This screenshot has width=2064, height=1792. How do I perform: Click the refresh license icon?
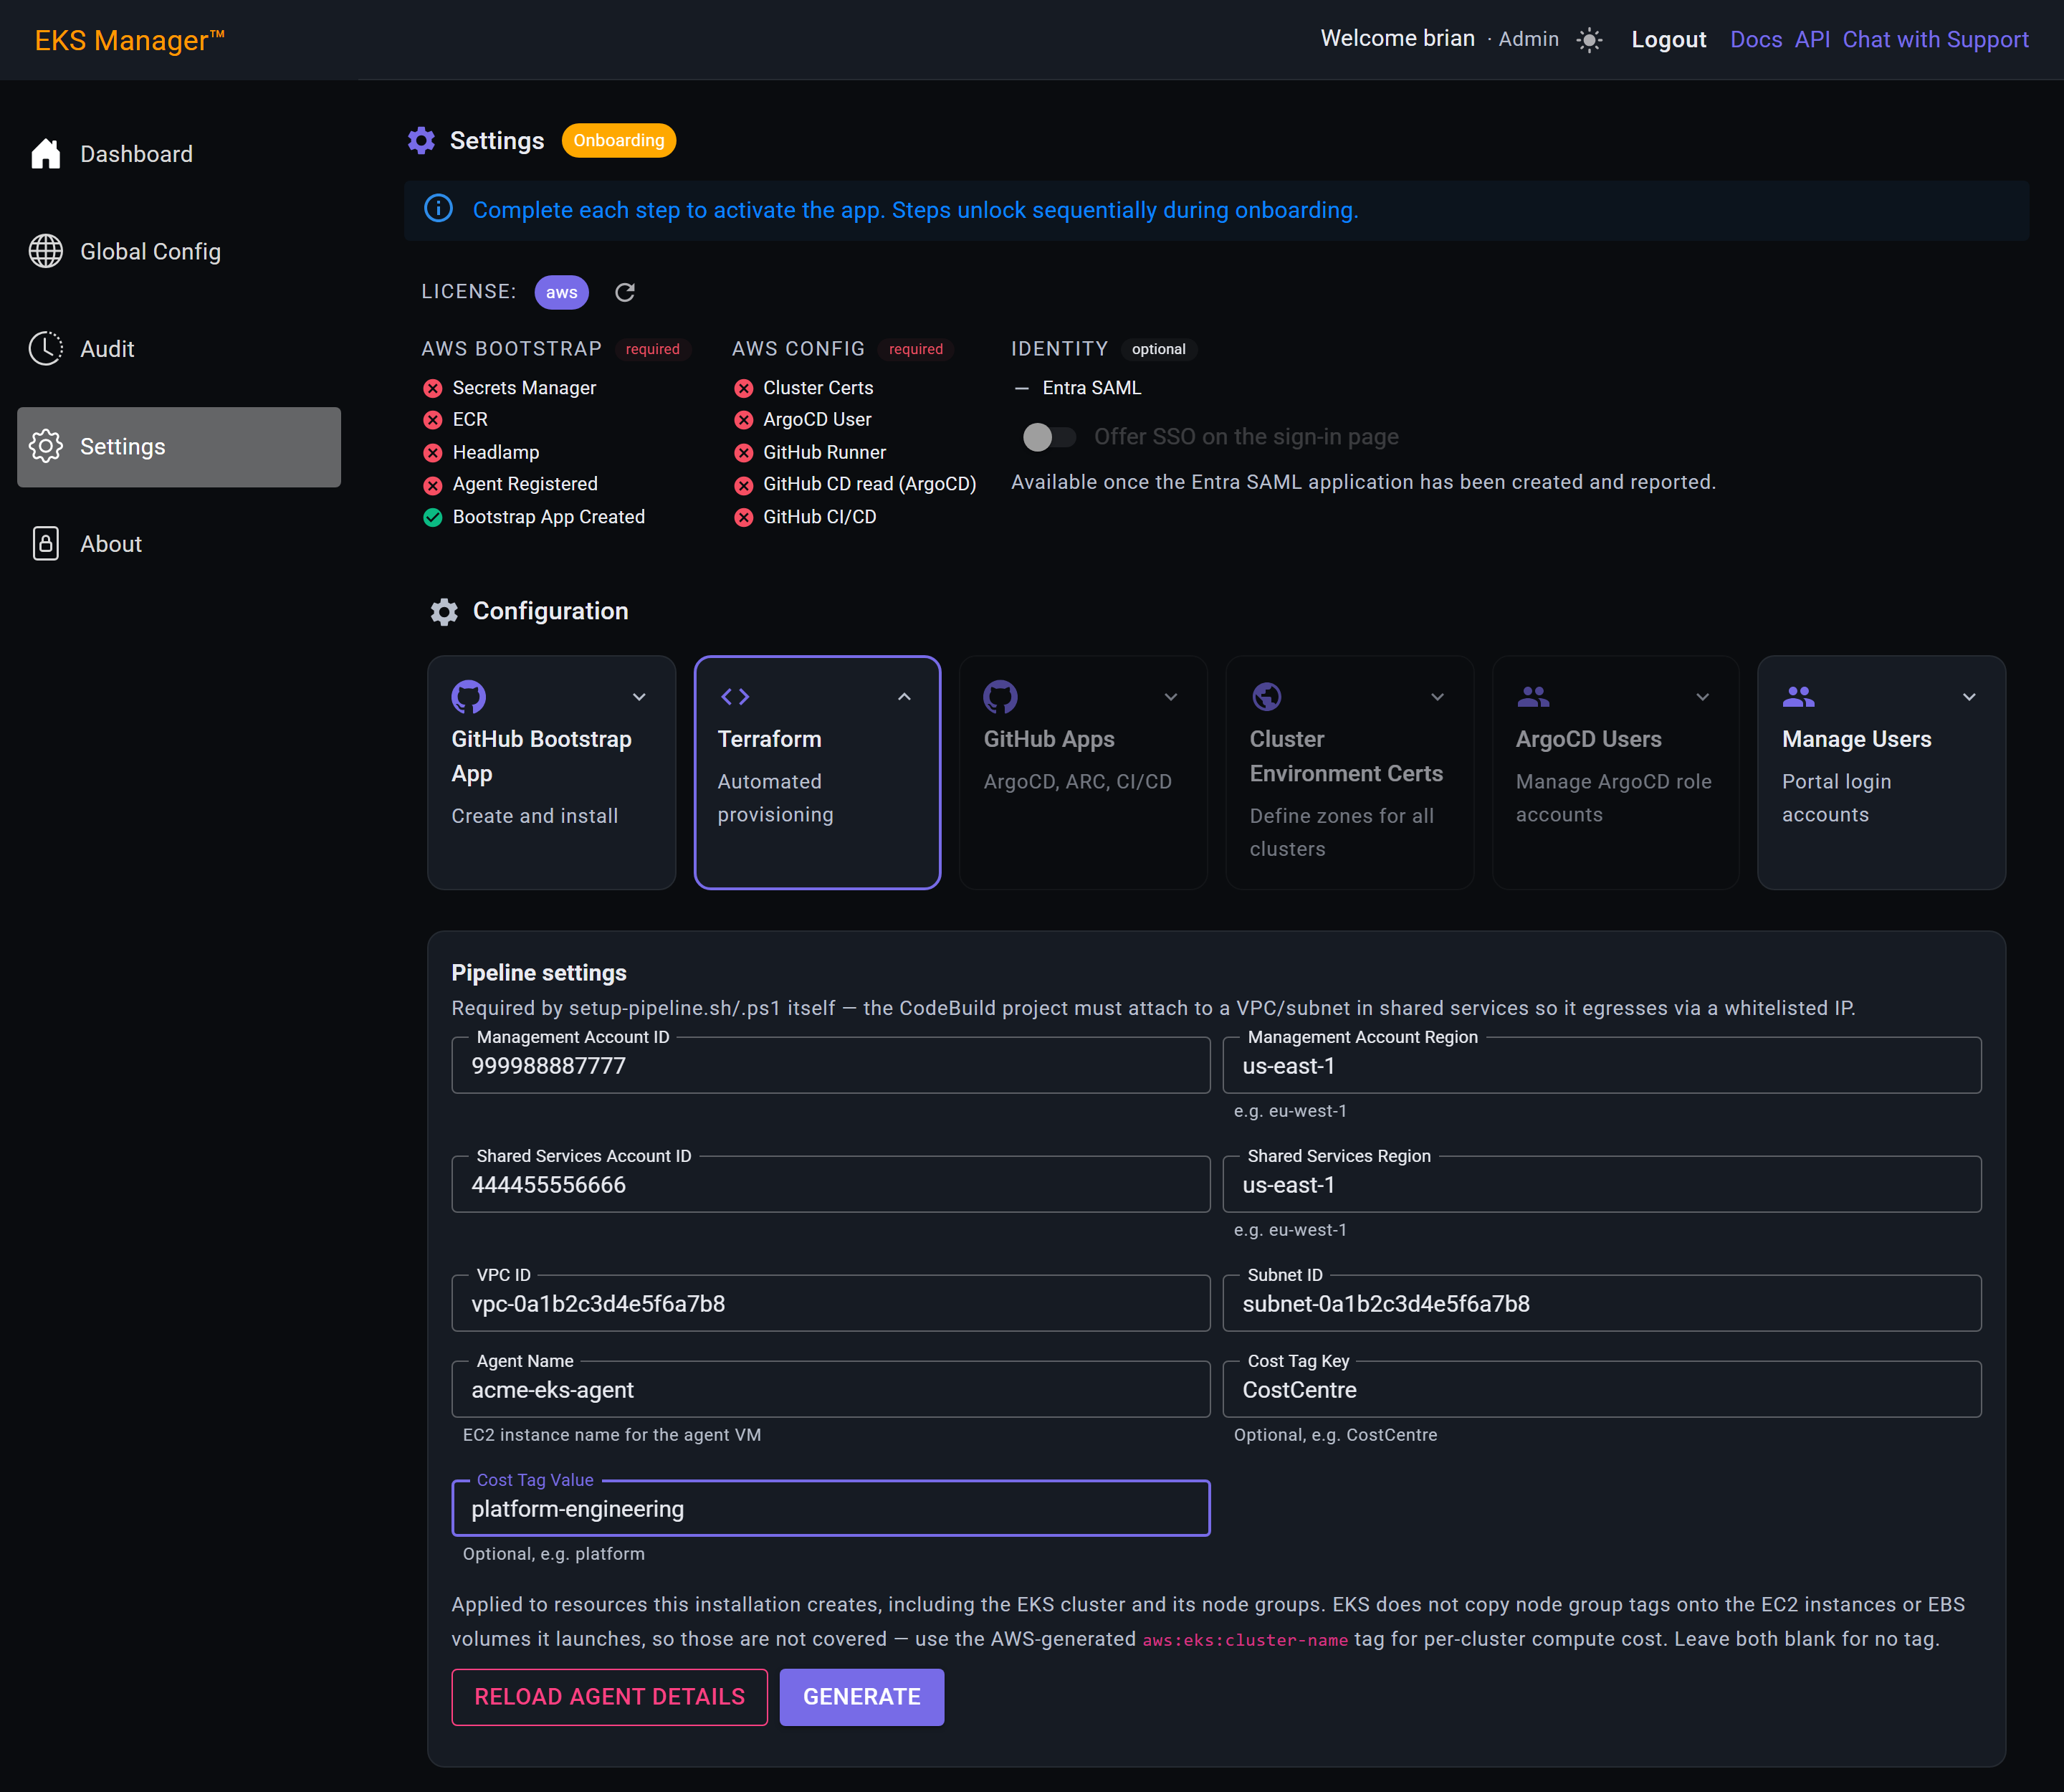pyautogui.click(x=625, y=292)
